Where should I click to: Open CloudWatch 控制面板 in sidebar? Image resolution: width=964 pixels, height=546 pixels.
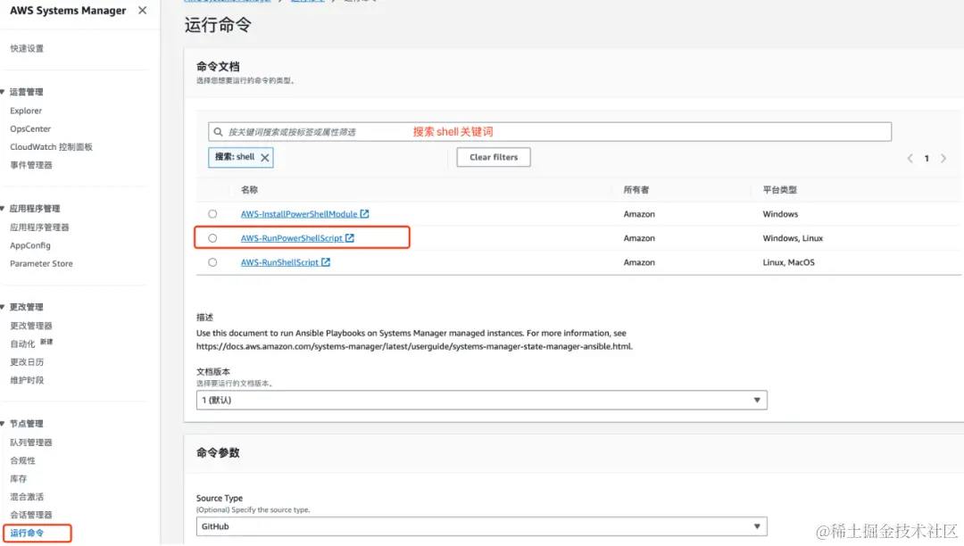tap(51, 147)
